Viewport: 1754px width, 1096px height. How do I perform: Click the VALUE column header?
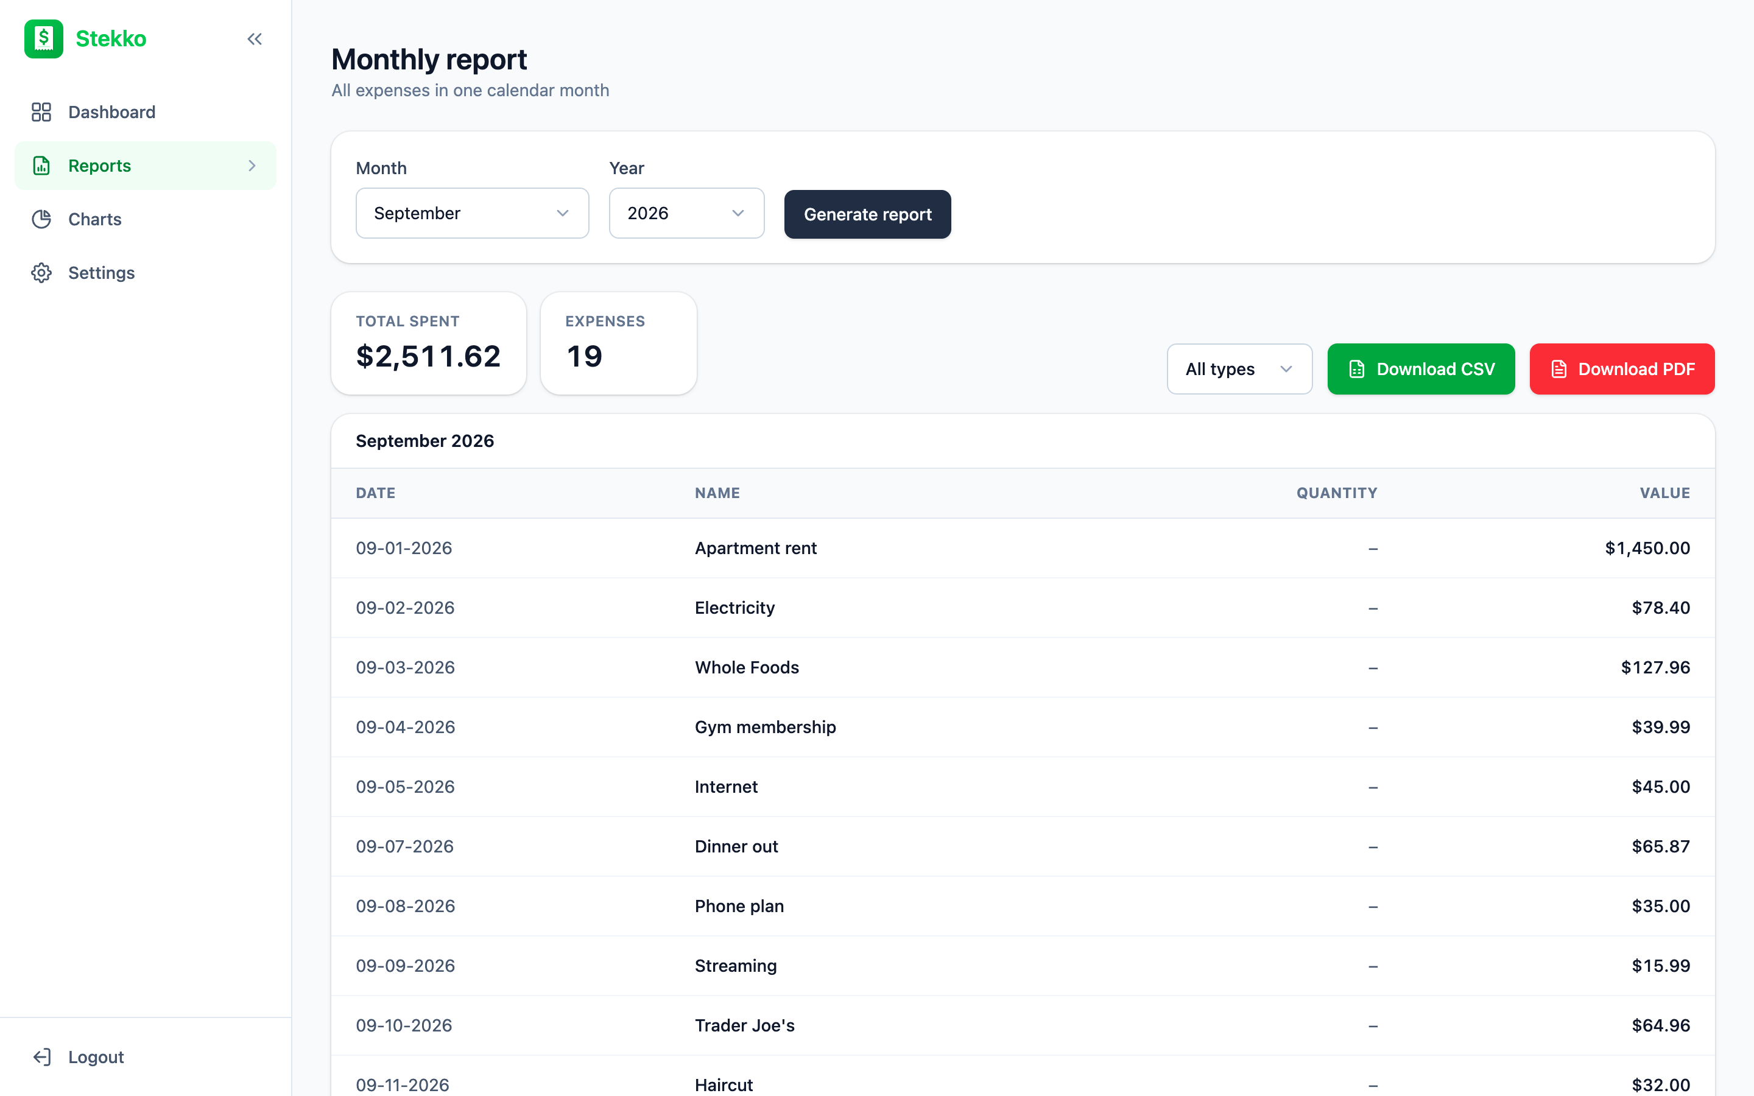(x=1665, y=493)
